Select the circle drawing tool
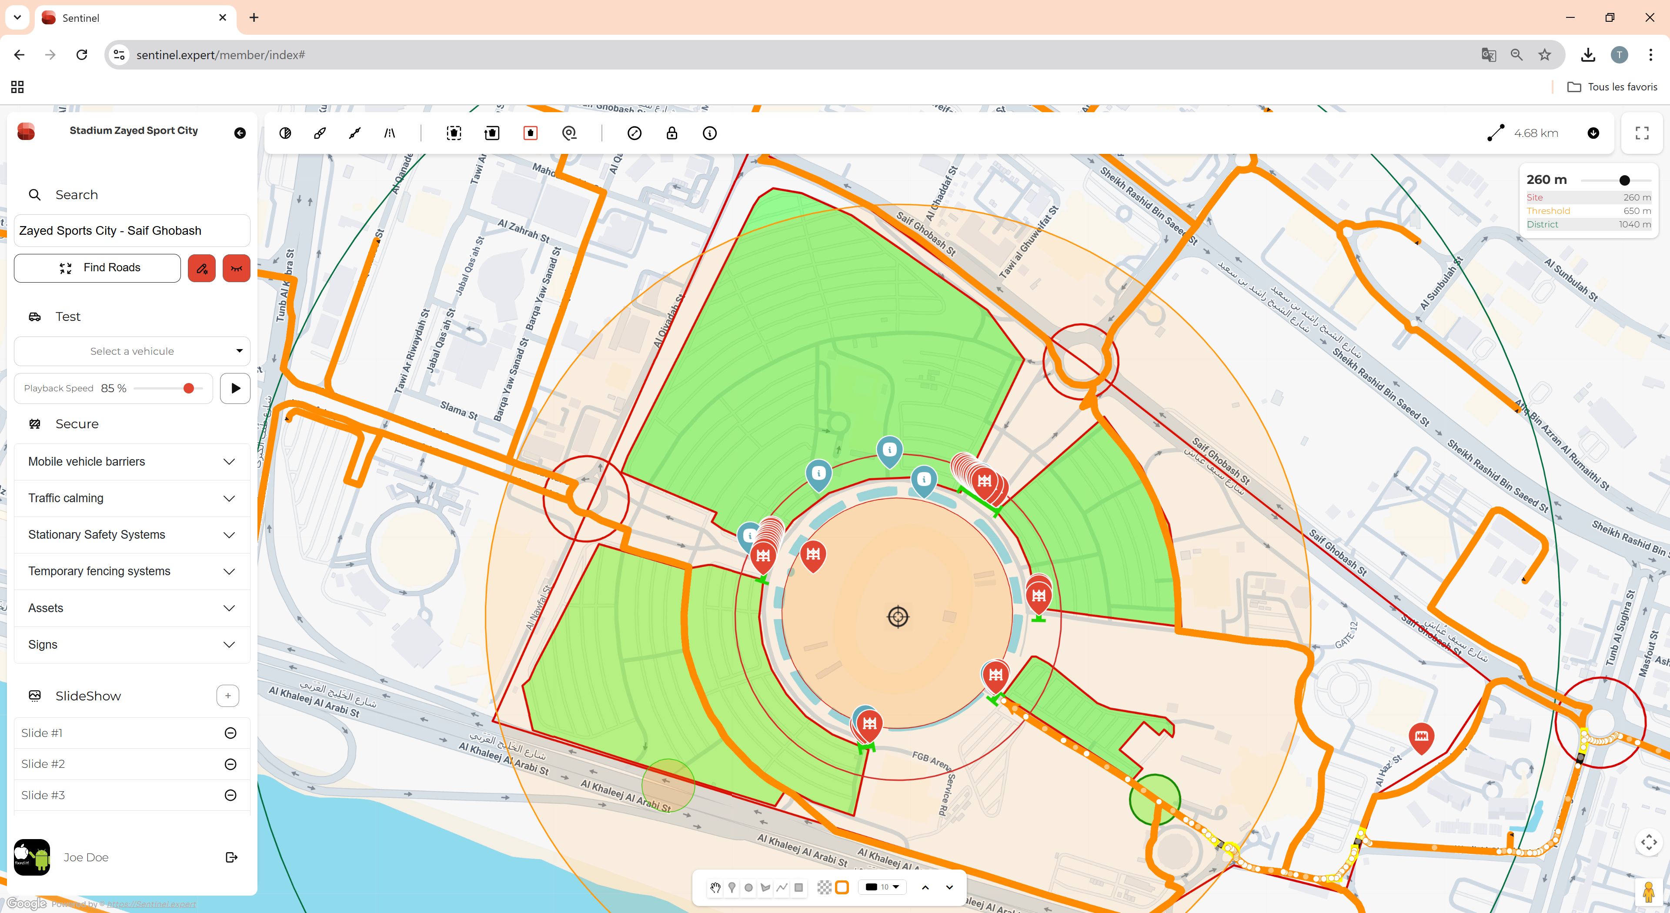 coord(749,888)
